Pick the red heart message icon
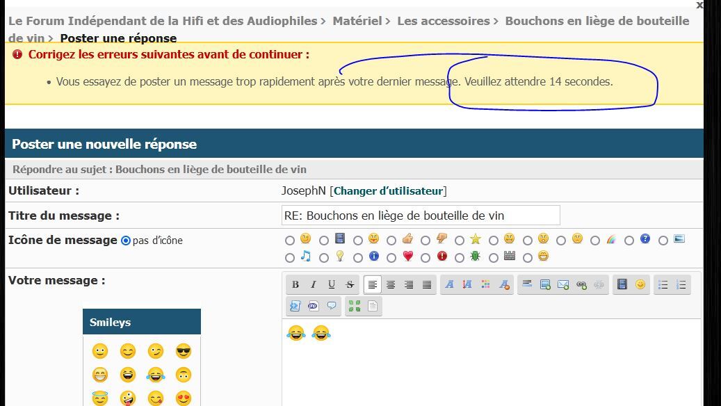 click(407, 257)
